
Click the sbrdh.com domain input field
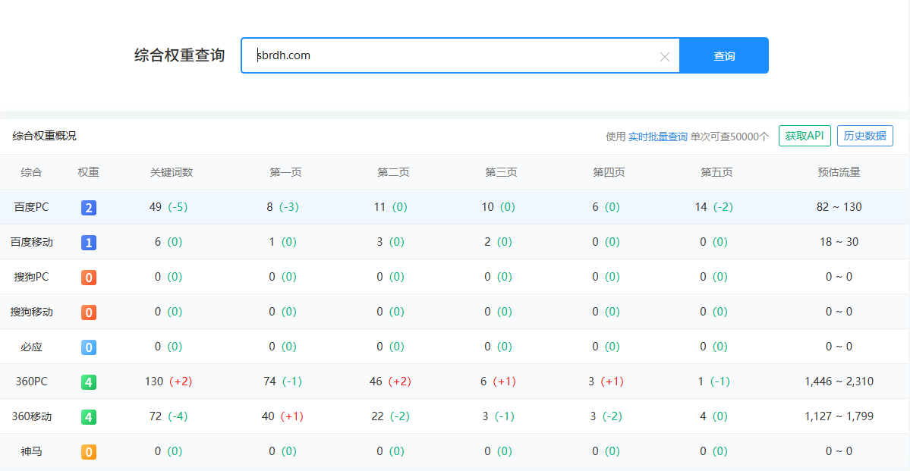click(455, 55)
